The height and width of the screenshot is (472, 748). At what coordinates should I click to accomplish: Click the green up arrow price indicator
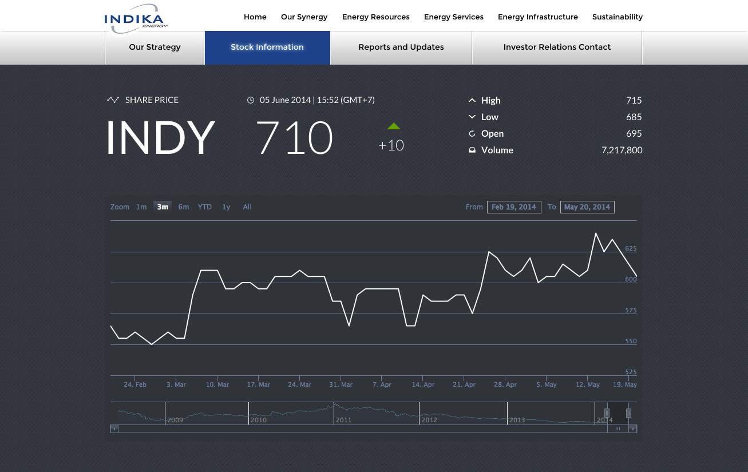394,126
